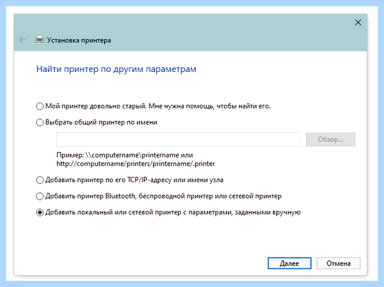Close the Установка принтера dialog
Screen dimensions: 384x287
coord(358,22)
